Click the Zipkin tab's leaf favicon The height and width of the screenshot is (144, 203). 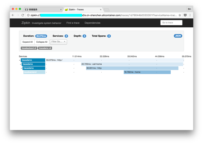[x=66, y=10]
